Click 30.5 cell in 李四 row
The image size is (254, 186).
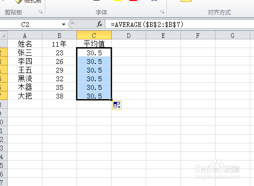tap(94, 61)
